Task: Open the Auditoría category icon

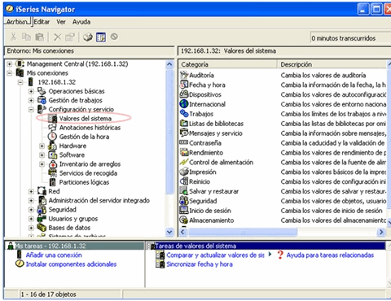Action: click(184, 75)
